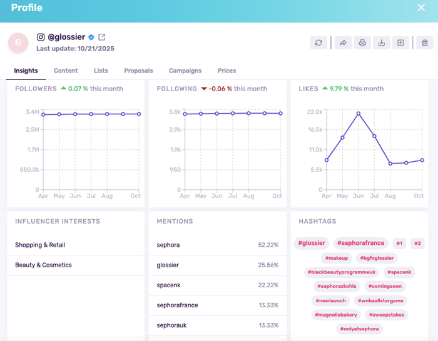
Task: Click the #makeup hashtag tag
Action: [337, 258]
